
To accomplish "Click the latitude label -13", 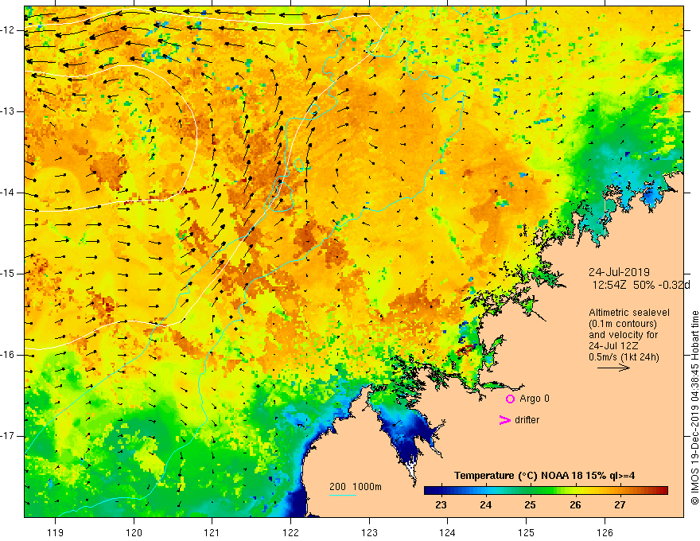I will 8,111.
